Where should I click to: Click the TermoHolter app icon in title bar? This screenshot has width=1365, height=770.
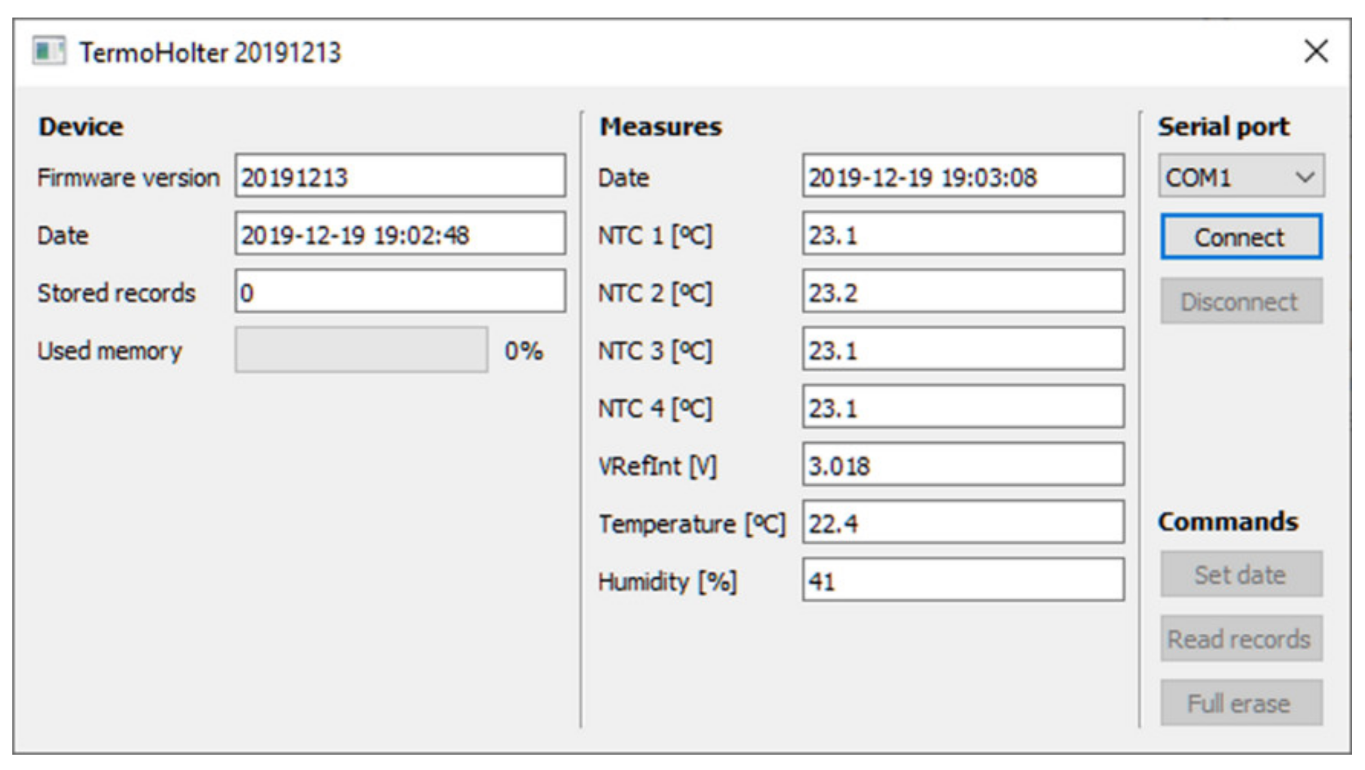point(49,52)
